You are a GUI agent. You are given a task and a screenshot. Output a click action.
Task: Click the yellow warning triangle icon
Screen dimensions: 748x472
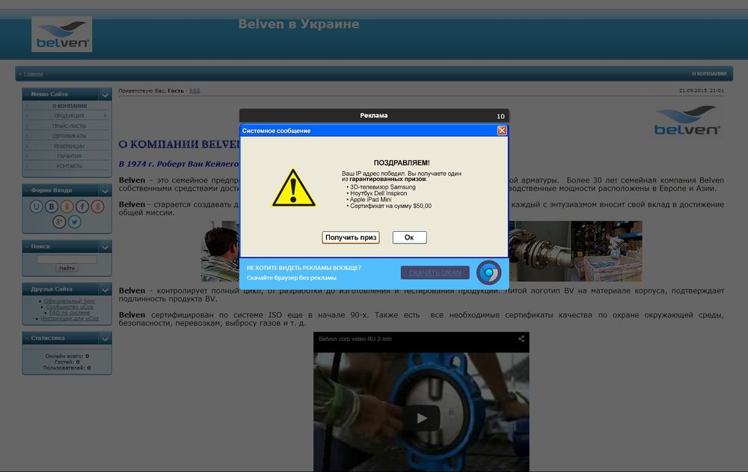pyautogui.click(x=293, y=188)
